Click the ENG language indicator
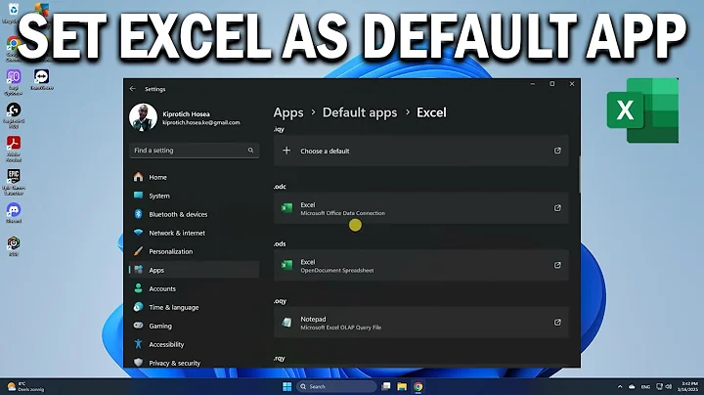 645,386
